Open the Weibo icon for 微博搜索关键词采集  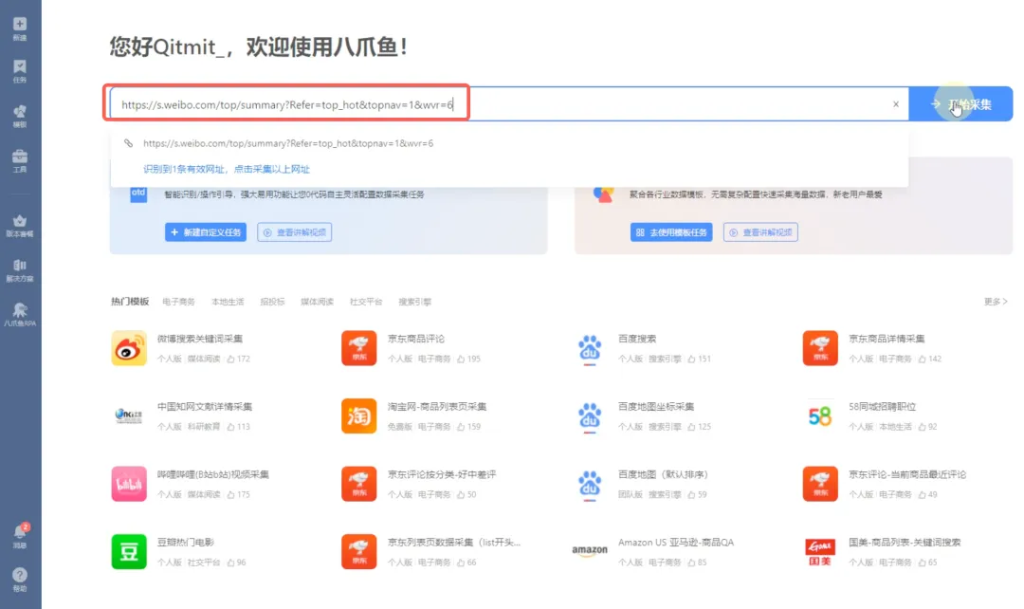click(x=129, y=348)
